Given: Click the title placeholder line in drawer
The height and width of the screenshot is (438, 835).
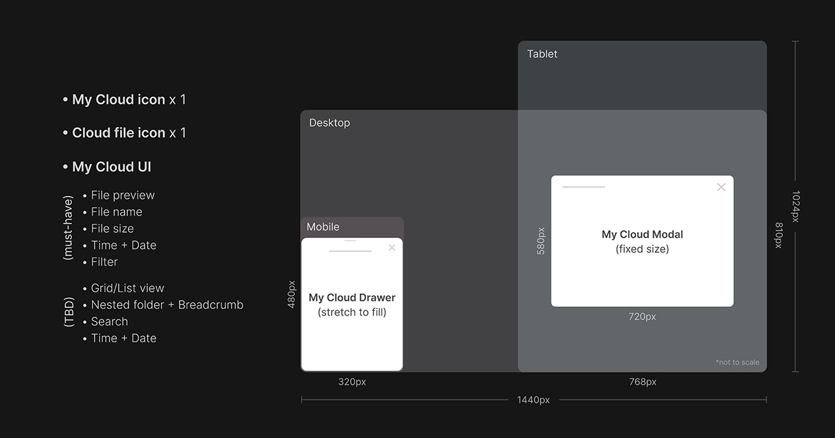Looking at the screenshot, I should pos(350,251).
